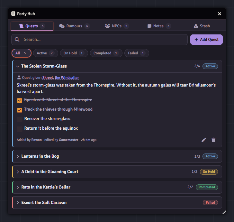Click the Lanterns in the Bog Active badge
234x222 pixels.
[x=210, y=156]
